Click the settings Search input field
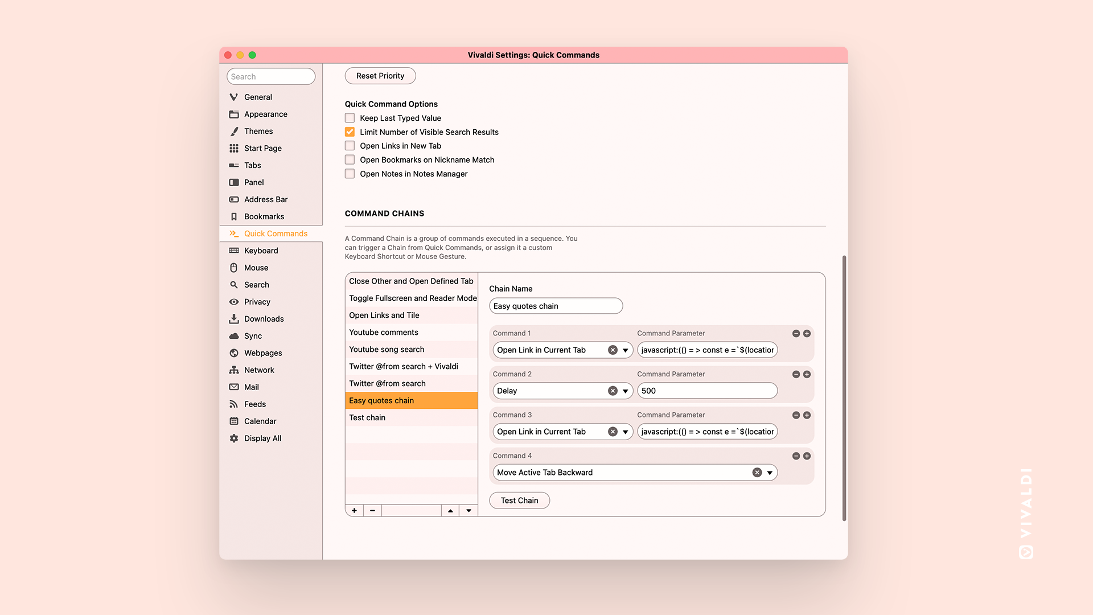 tap(271, 76)
